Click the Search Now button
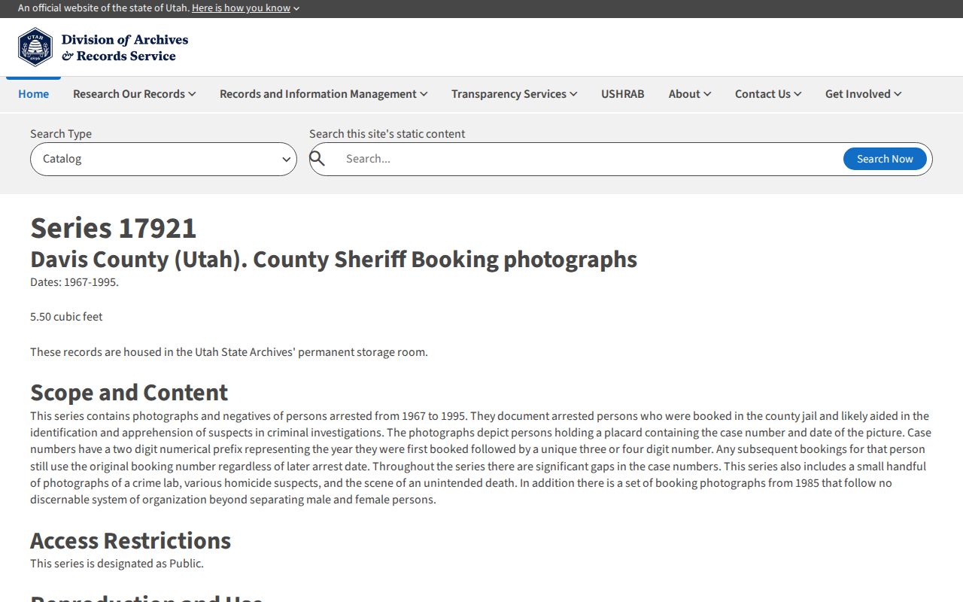 pyautogui.click(x=885, y=159)
